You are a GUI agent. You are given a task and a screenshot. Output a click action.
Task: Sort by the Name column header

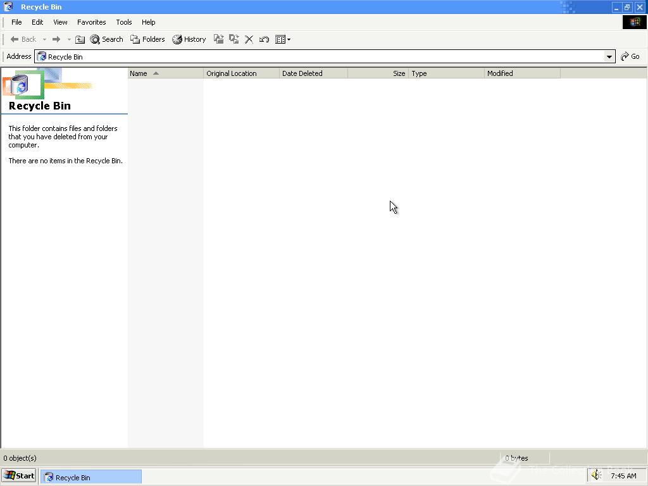point(165,73)
